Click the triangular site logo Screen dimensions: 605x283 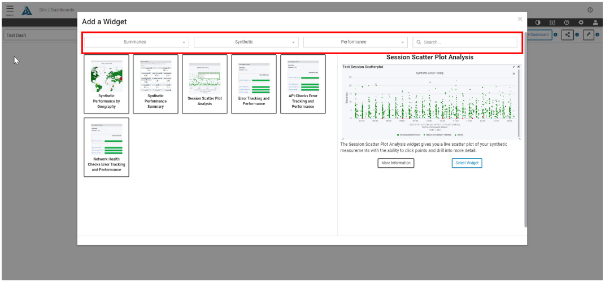27,11
